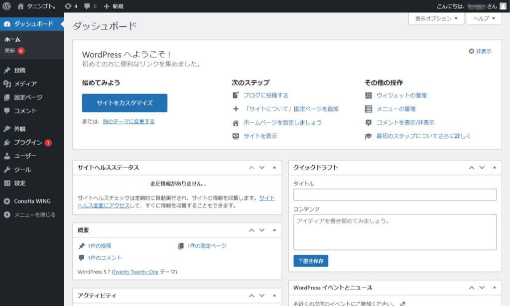
Task: Open メディア (Media) in the sidebar
Action: [25, 84]
